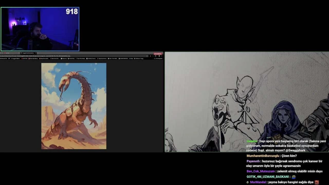Open the Maps bookmark
Image resolution: width=329 pixels, height=185 pixels.
[132, 59]
